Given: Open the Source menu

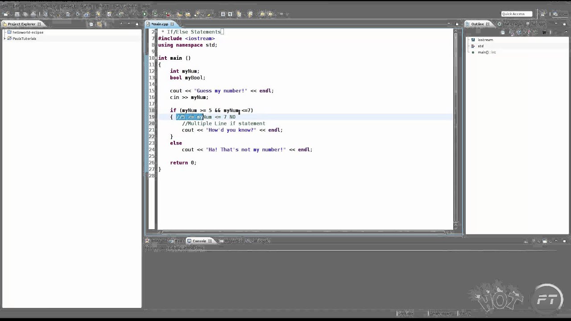Looking at the screenshot, I should pyautogui.click(x=29, y=6).
